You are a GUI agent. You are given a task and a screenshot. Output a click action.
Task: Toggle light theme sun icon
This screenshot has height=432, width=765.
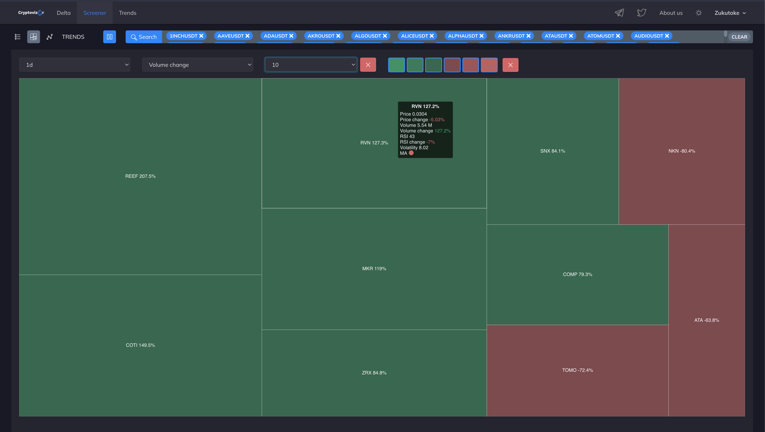pyautogui.click(x=699, y=13)
